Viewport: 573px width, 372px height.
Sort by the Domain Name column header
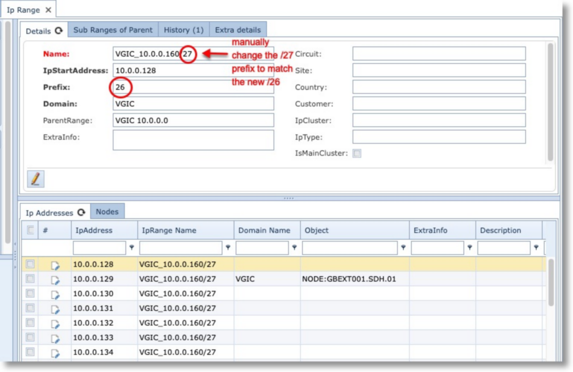(x=264, y=230)
